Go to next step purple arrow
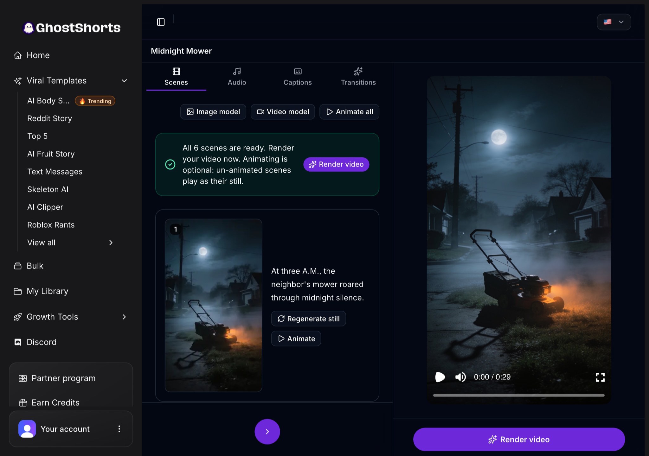 pyautogui.click(x=267, y=432)
